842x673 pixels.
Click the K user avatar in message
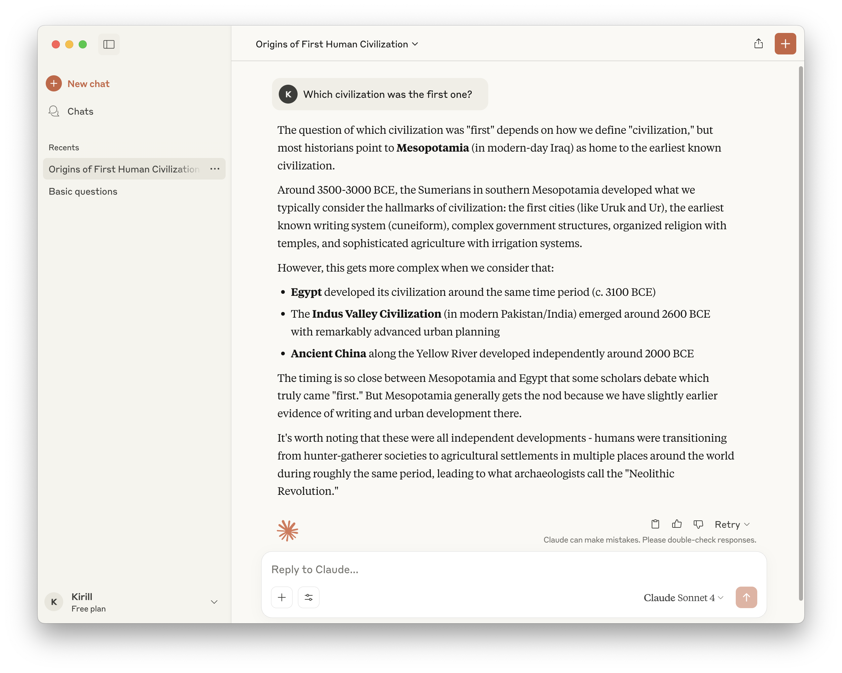tap(288, 94)
